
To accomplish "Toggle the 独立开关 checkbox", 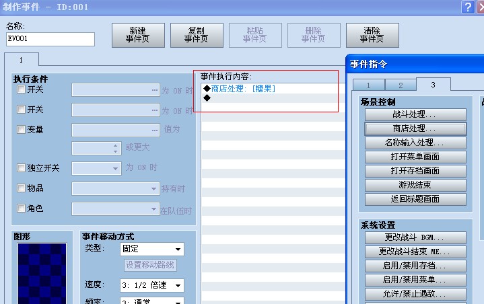I will pos(21,168).
